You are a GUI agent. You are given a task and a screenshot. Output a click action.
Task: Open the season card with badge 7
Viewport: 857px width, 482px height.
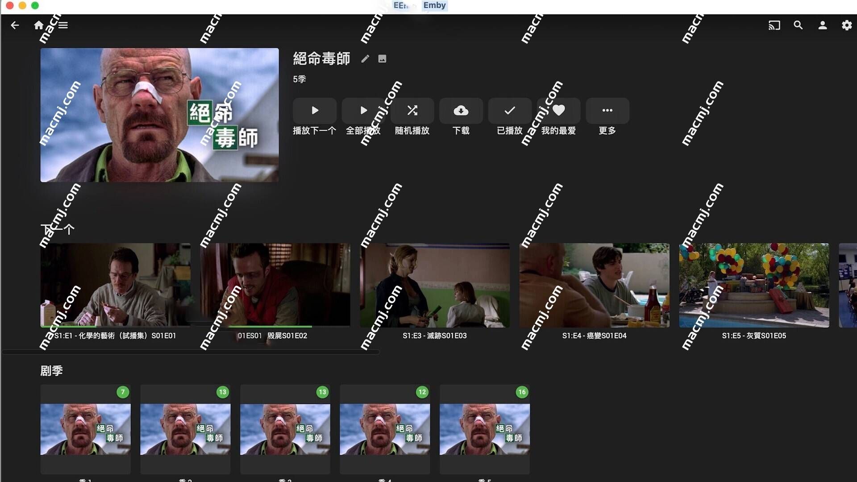(86, 429)
